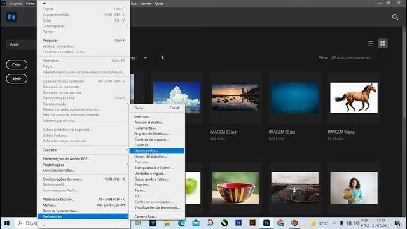This screenshot has width=407, height=229.
Task: Switch recent files to grid view
Action: tap(383, 43)
